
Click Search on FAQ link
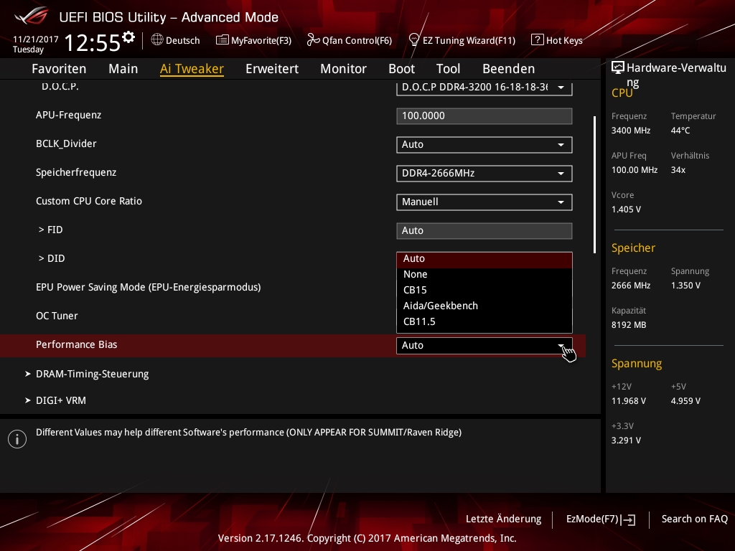pos(694,519)
